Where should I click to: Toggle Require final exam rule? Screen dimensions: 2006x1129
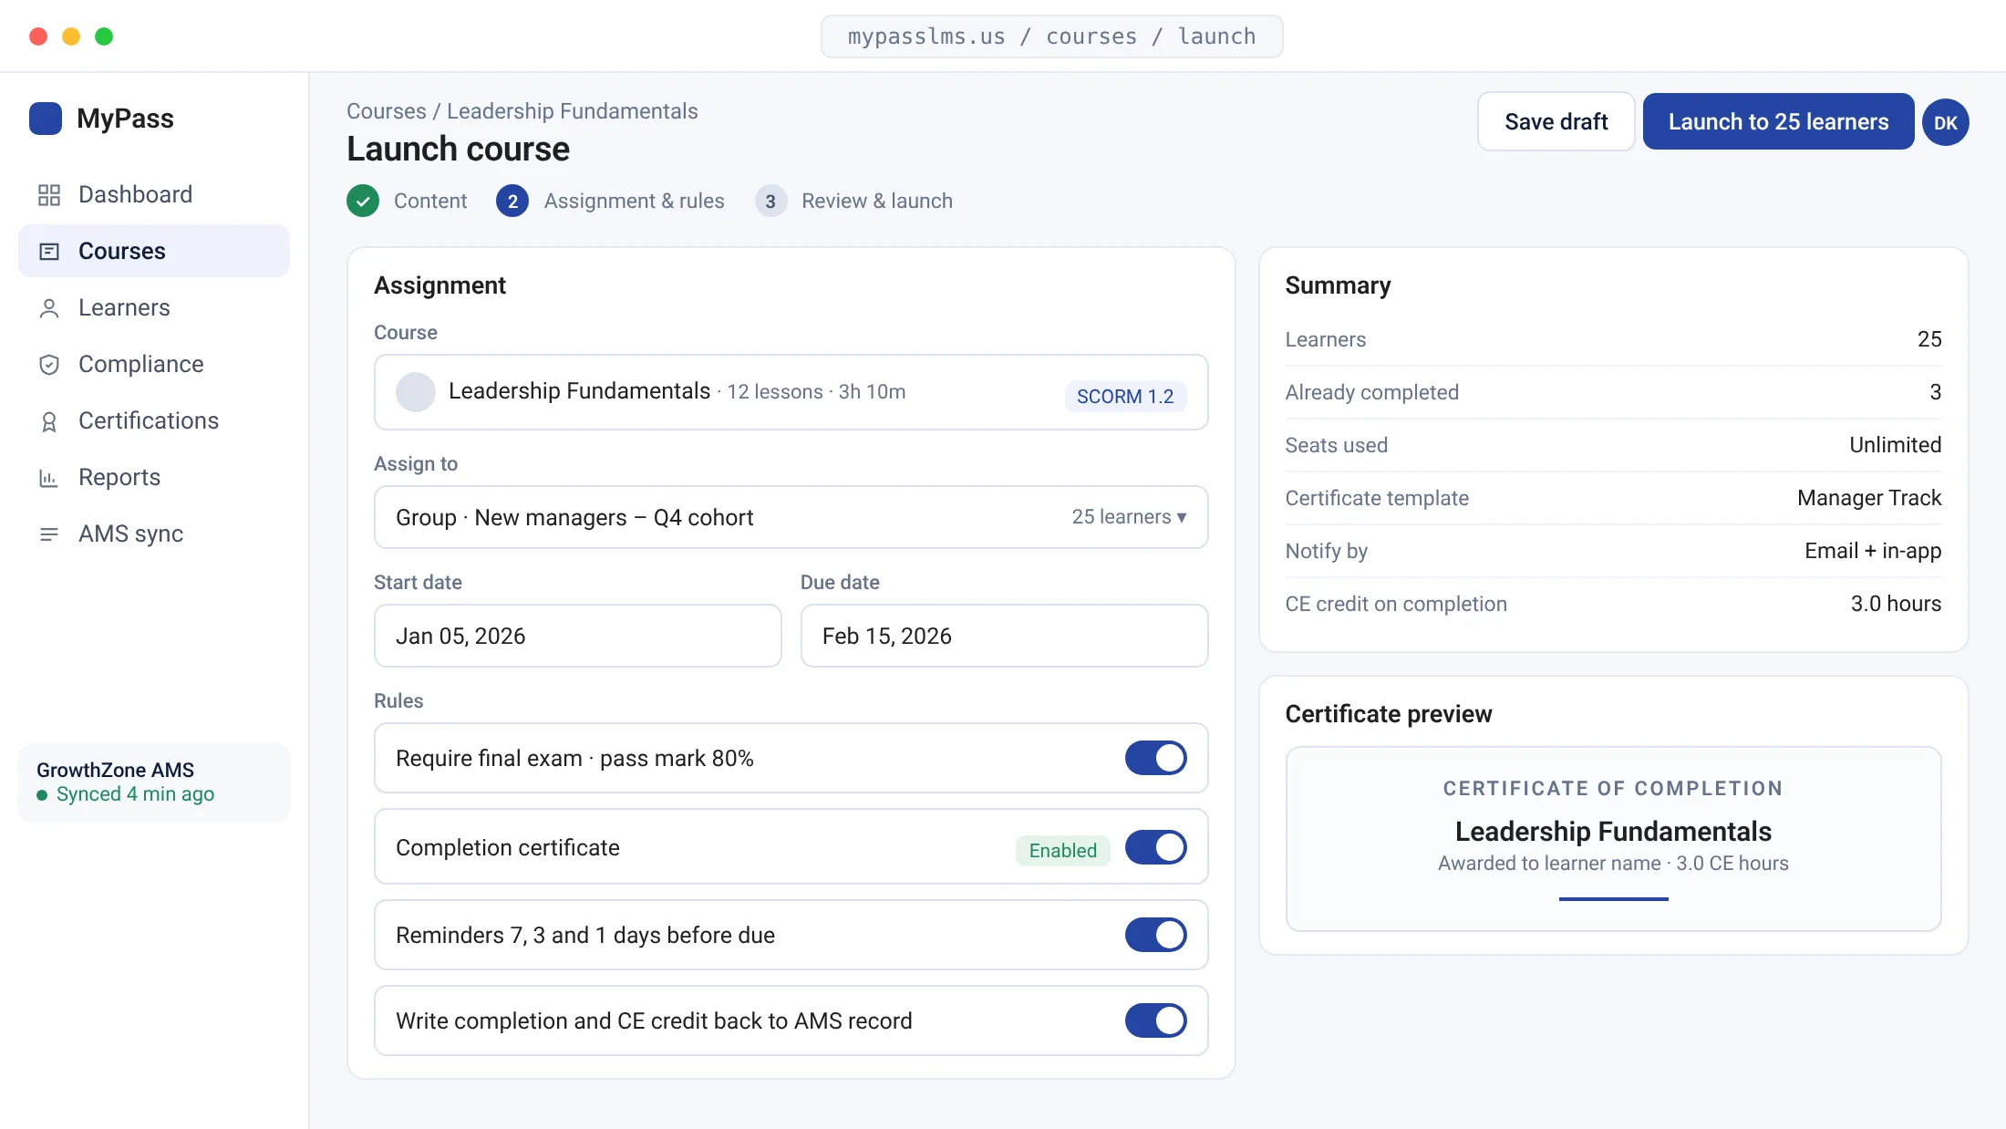(x=1155, y=758)
